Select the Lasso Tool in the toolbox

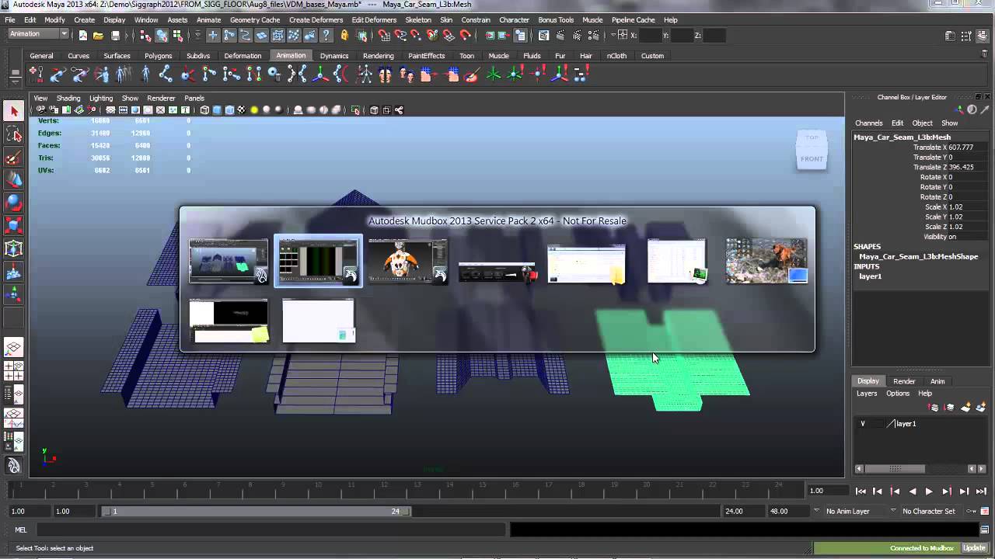13,135
